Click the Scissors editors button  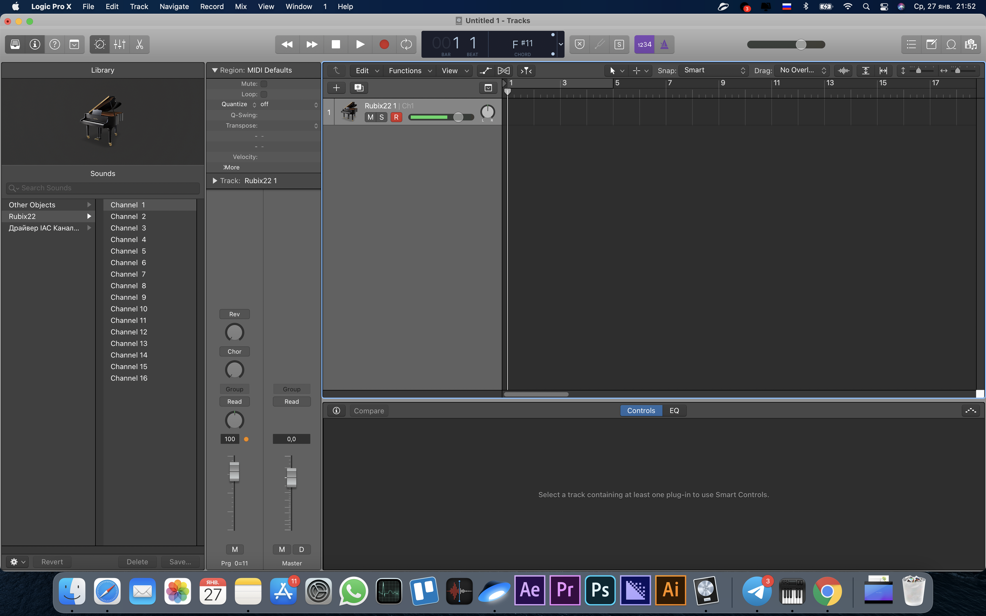tap(139, 44)
